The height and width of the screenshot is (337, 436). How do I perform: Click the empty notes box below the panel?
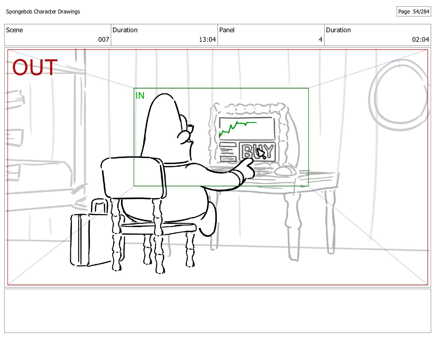pos(217,311)
